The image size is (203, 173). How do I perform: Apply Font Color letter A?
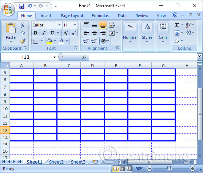tap(61, 41)
